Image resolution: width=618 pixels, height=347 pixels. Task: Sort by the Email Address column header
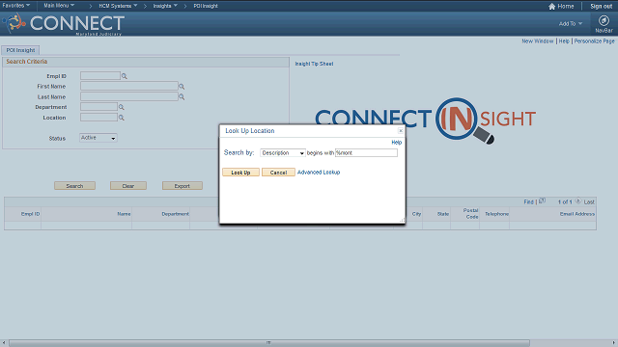pos(577,214)
